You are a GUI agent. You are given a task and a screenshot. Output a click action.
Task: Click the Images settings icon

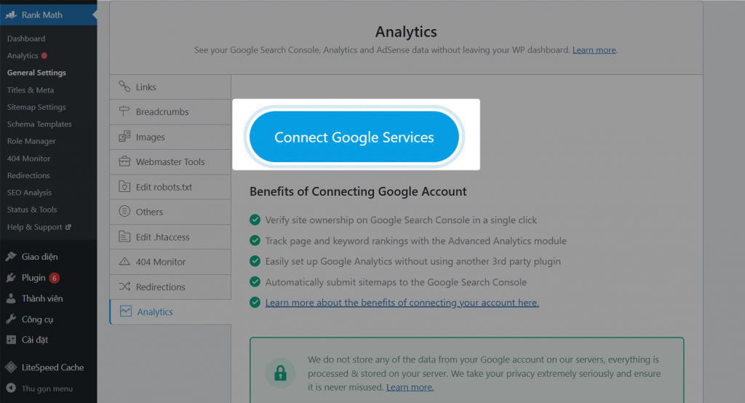click(x=124, y=136)
